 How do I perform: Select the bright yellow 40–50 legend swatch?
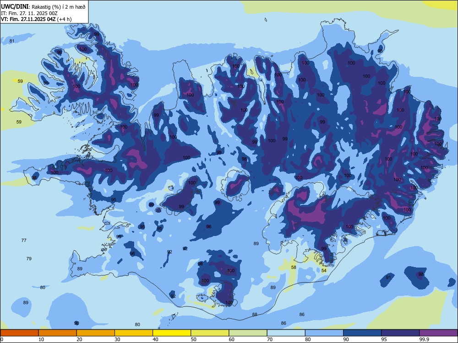(x=172, y=333)
